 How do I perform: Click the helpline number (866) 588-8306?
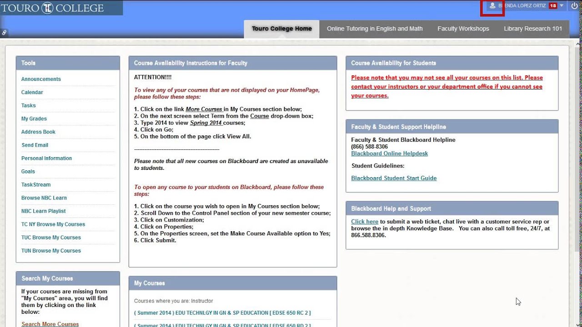click(x=370, y=147)
